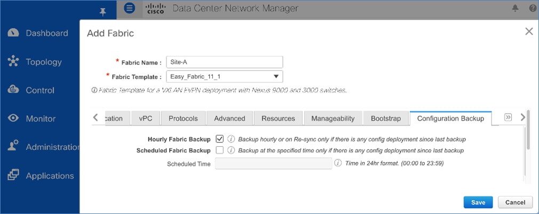Show info icon for Scheduled Time
This screenshot has height=214, width=539.
[x=338, y=163]
